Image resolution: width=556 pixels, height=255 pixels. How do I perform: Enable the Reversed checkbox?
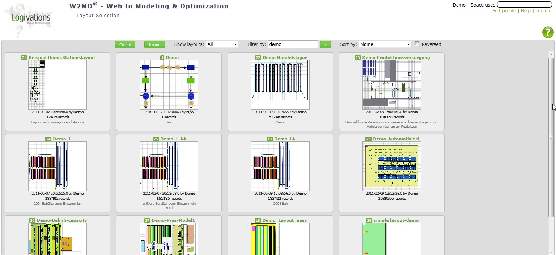tap(417, 44)
